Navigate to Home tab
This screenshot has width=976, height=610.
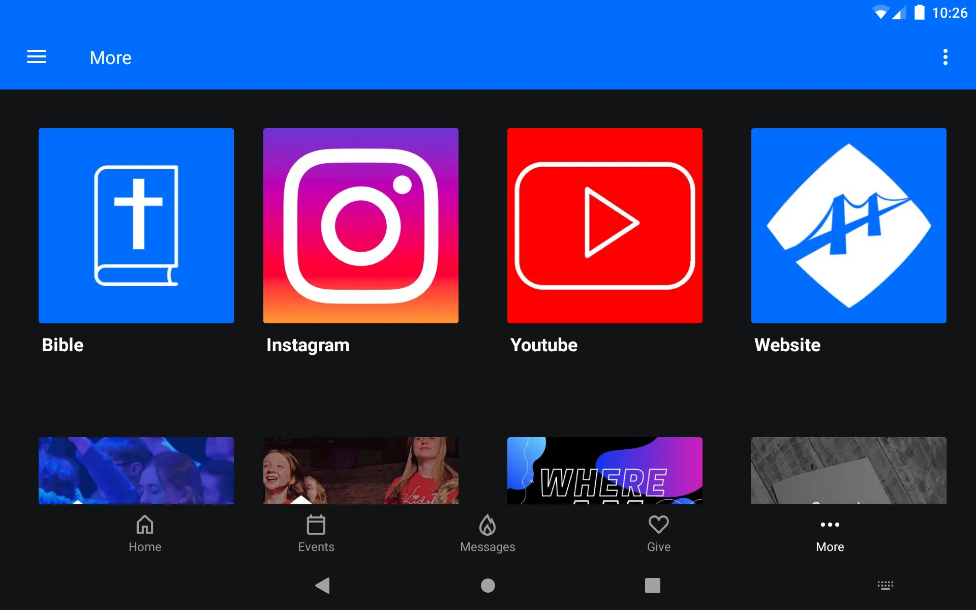coord(144,533)
